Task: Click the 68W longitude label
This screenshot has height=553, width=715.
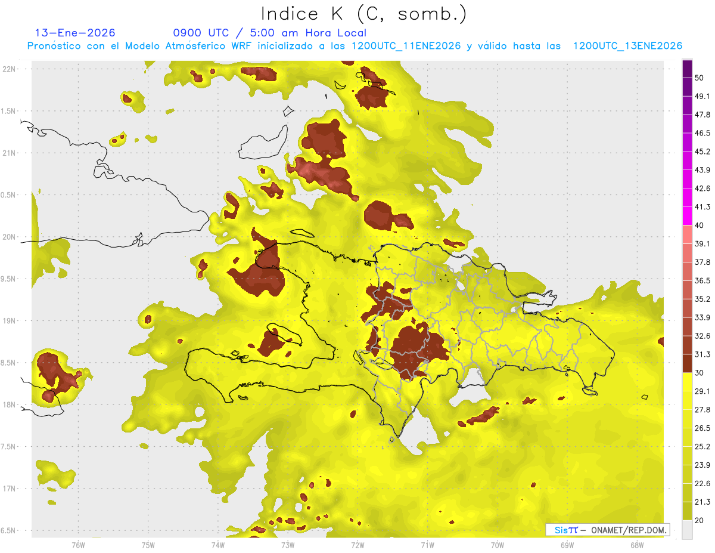Action: [637, 545]
